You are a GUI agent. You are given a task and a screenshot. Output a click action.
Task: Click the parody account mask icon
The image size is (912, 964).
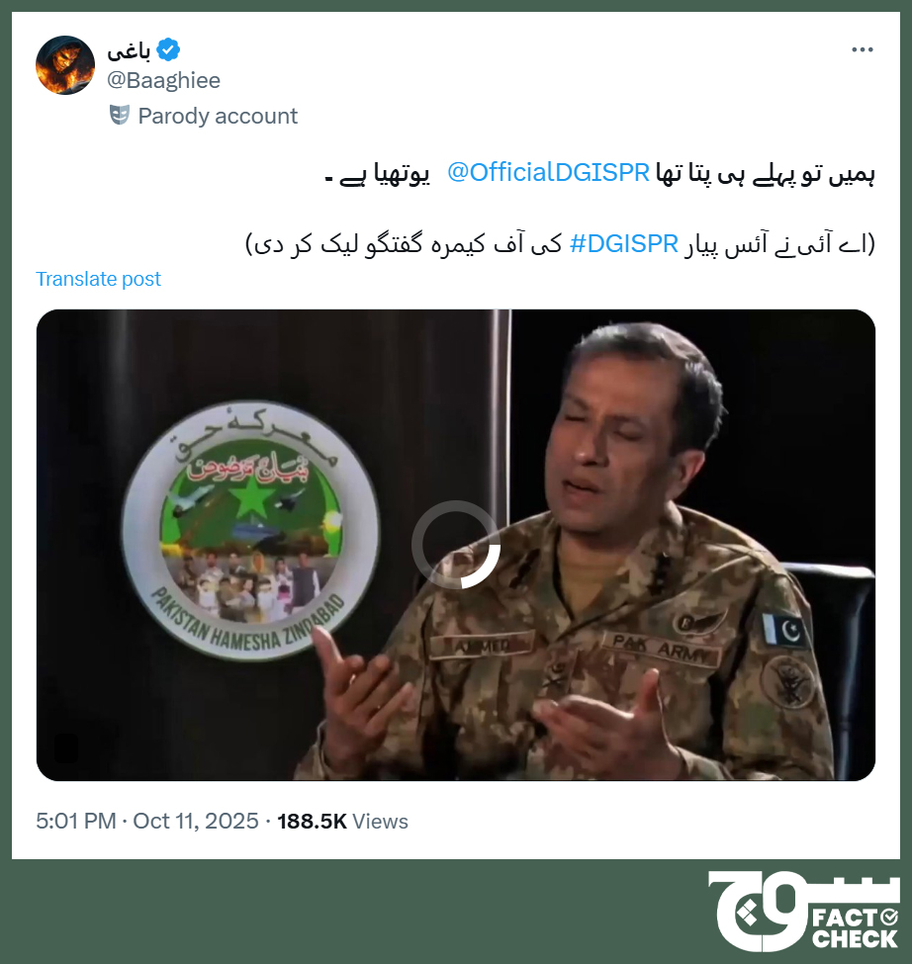[x=120, y=115]
